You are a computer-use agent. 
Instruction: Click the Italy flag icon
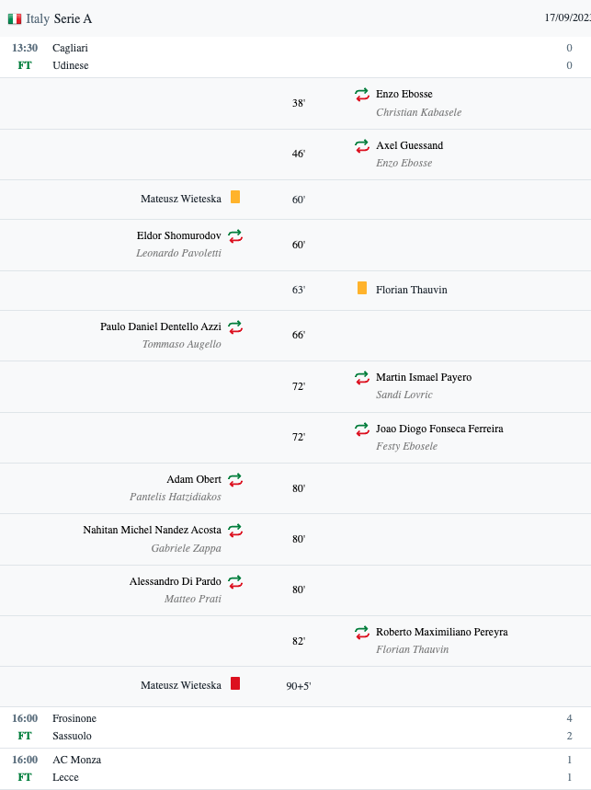pyautogui.click(x=15, y=18)
